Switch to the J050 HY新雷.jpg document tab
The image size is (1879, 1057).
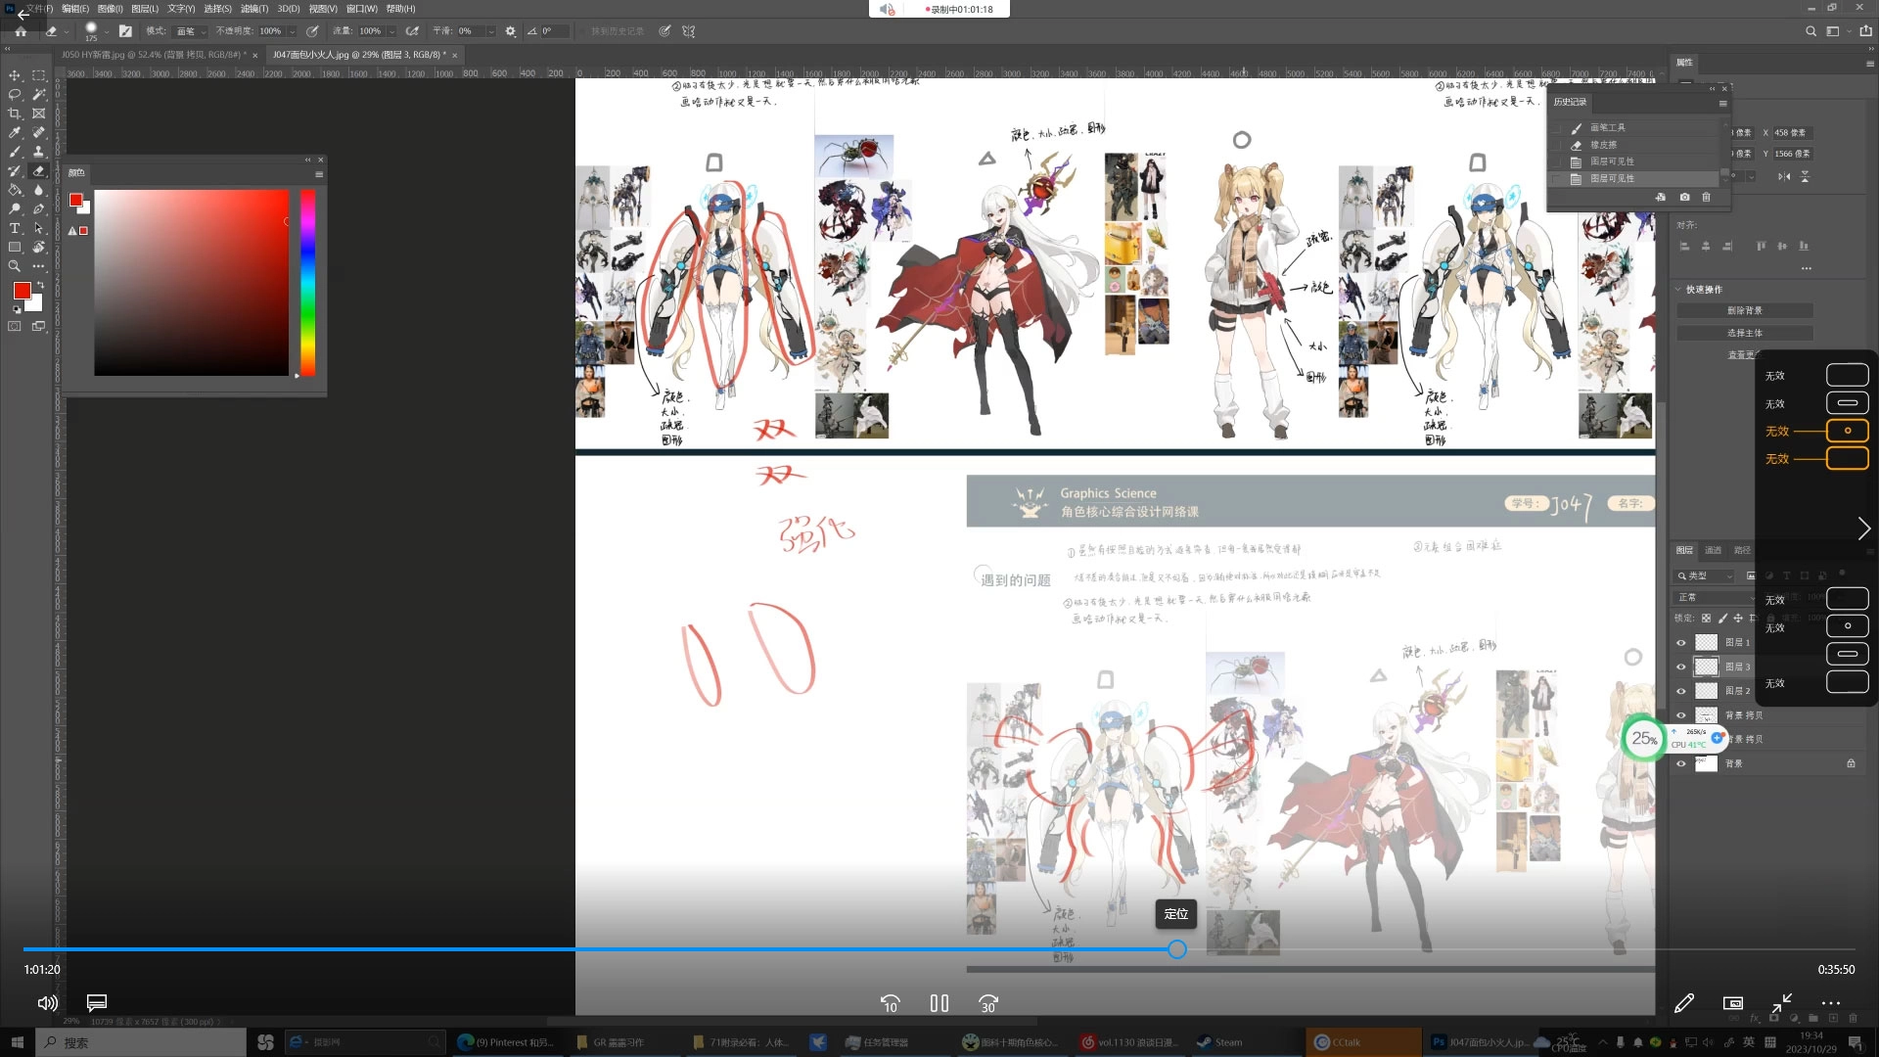[151, 55]
